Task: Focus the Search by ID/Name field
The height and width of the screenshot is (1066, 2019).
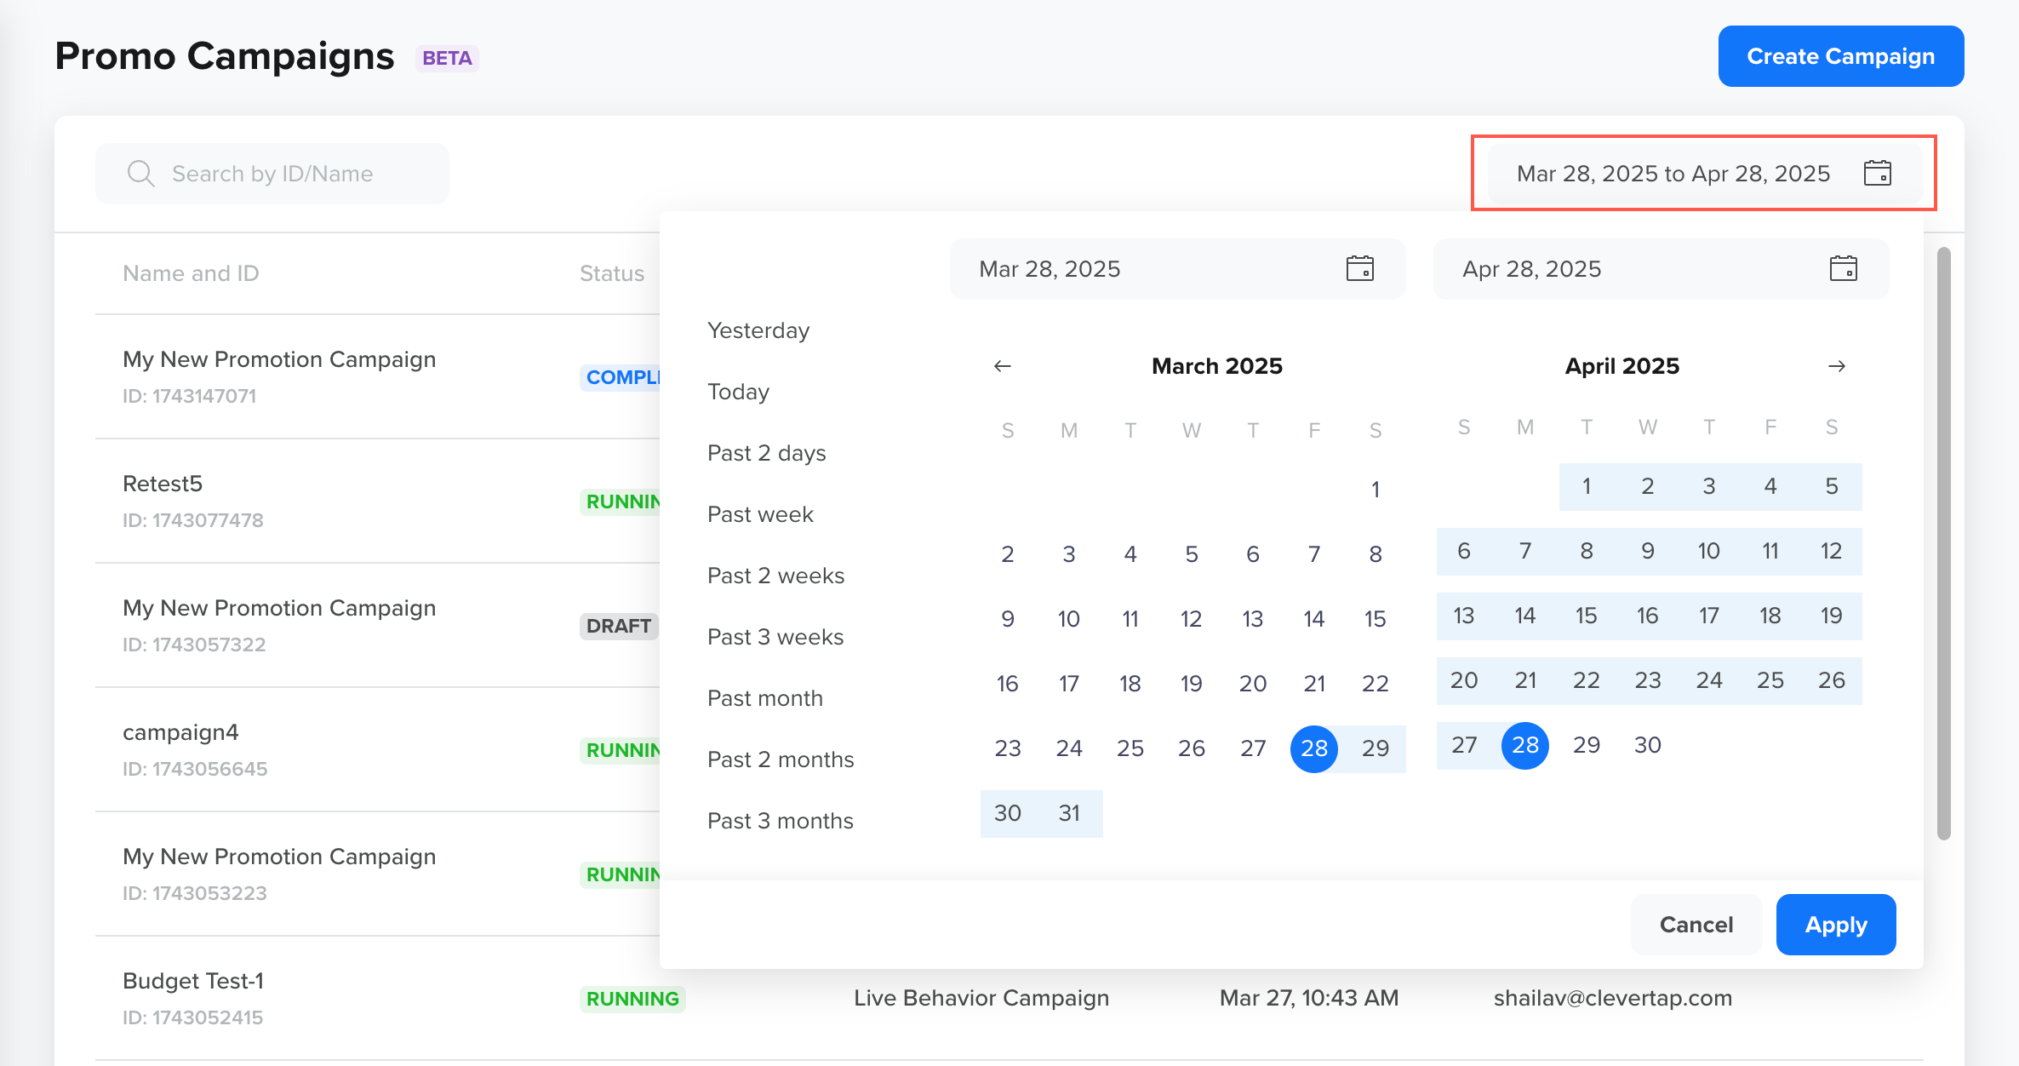Action: pyautogui.click(x=272, y=174)
